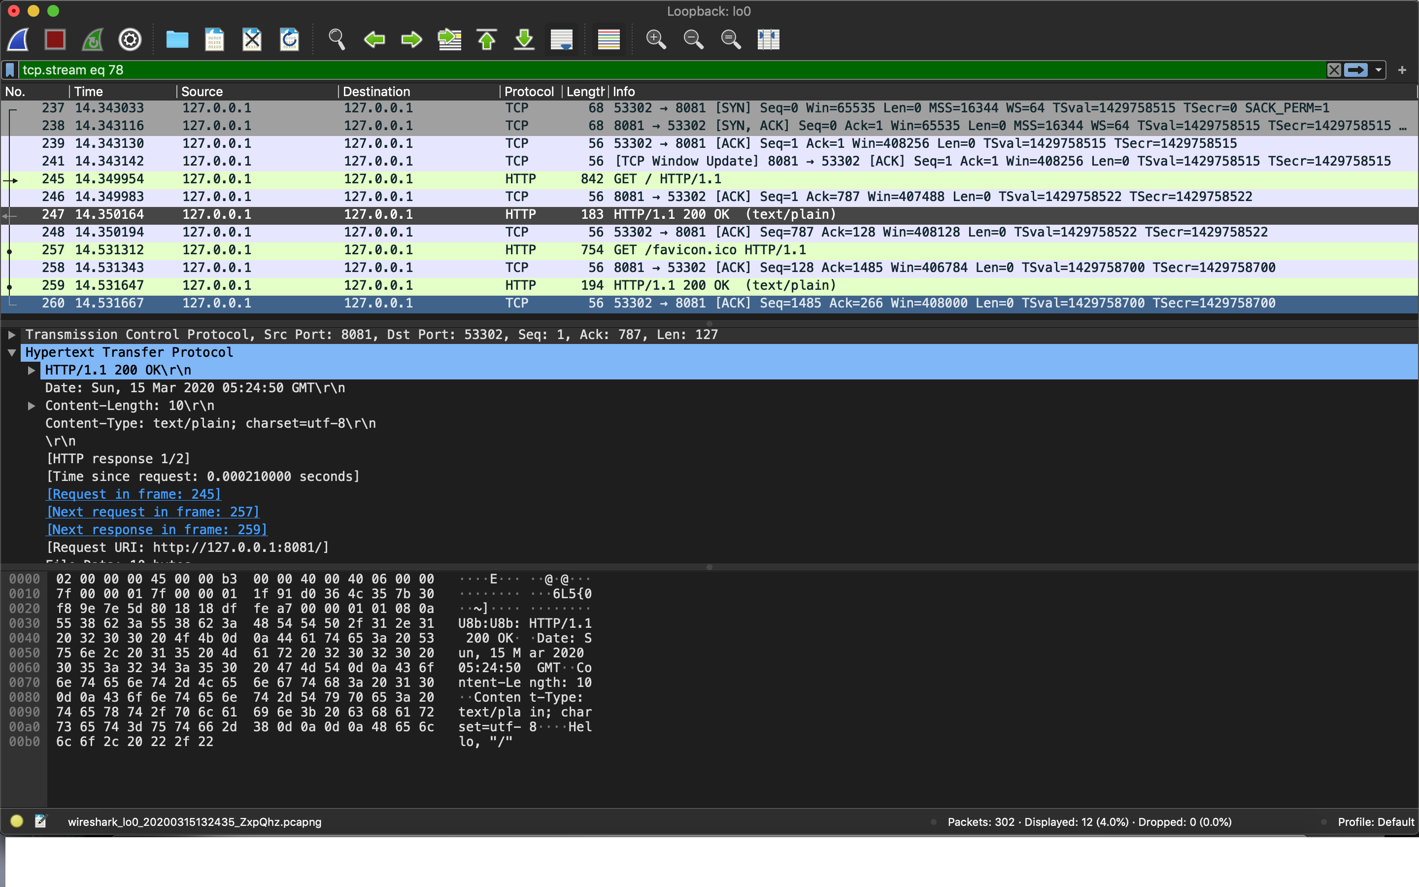Screen dimensions: 1419x887
Task: Select the Date: Sun, 15 Mar 2020 line
Action: coord(195,388)
